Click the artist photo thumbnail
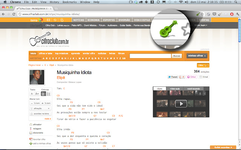Image resolution: width=241 pixels, height=150 pixels. [37, 77]
